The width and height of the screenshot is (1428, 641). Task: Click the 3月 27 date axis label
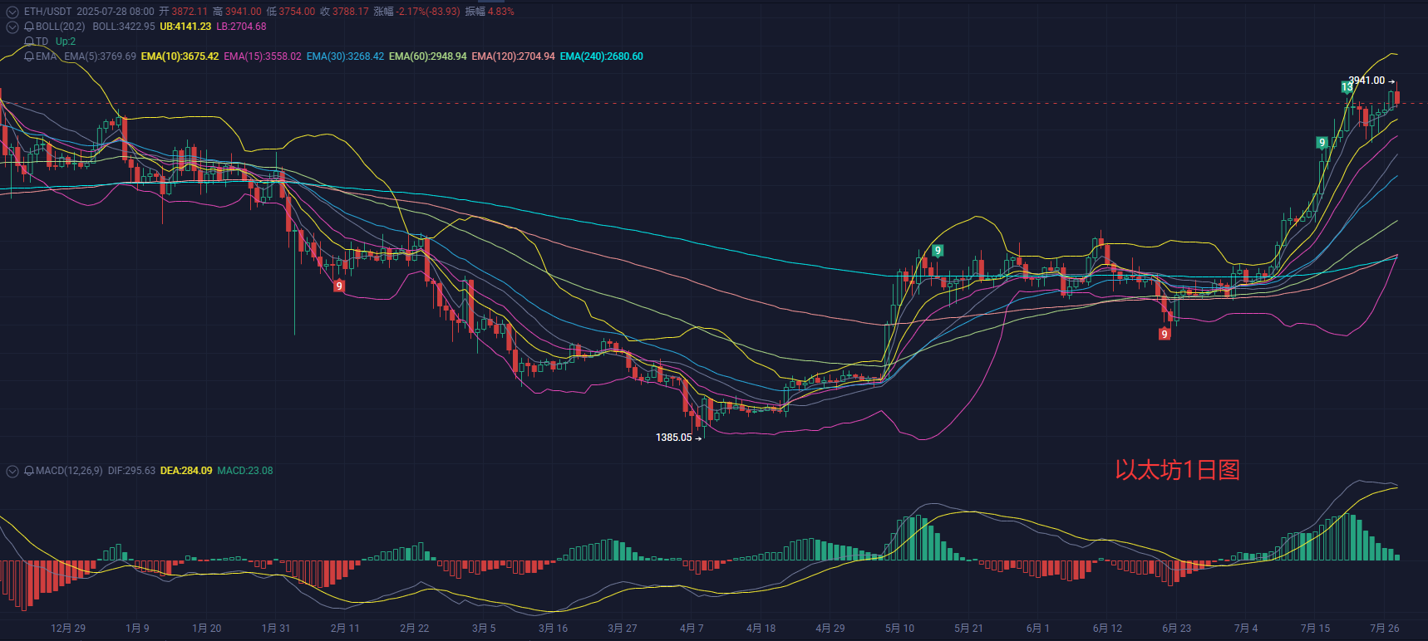[623, 628]
